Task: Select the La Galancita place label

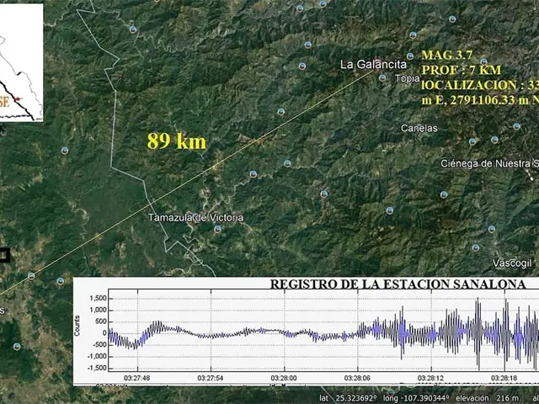Action: point(373,64)
